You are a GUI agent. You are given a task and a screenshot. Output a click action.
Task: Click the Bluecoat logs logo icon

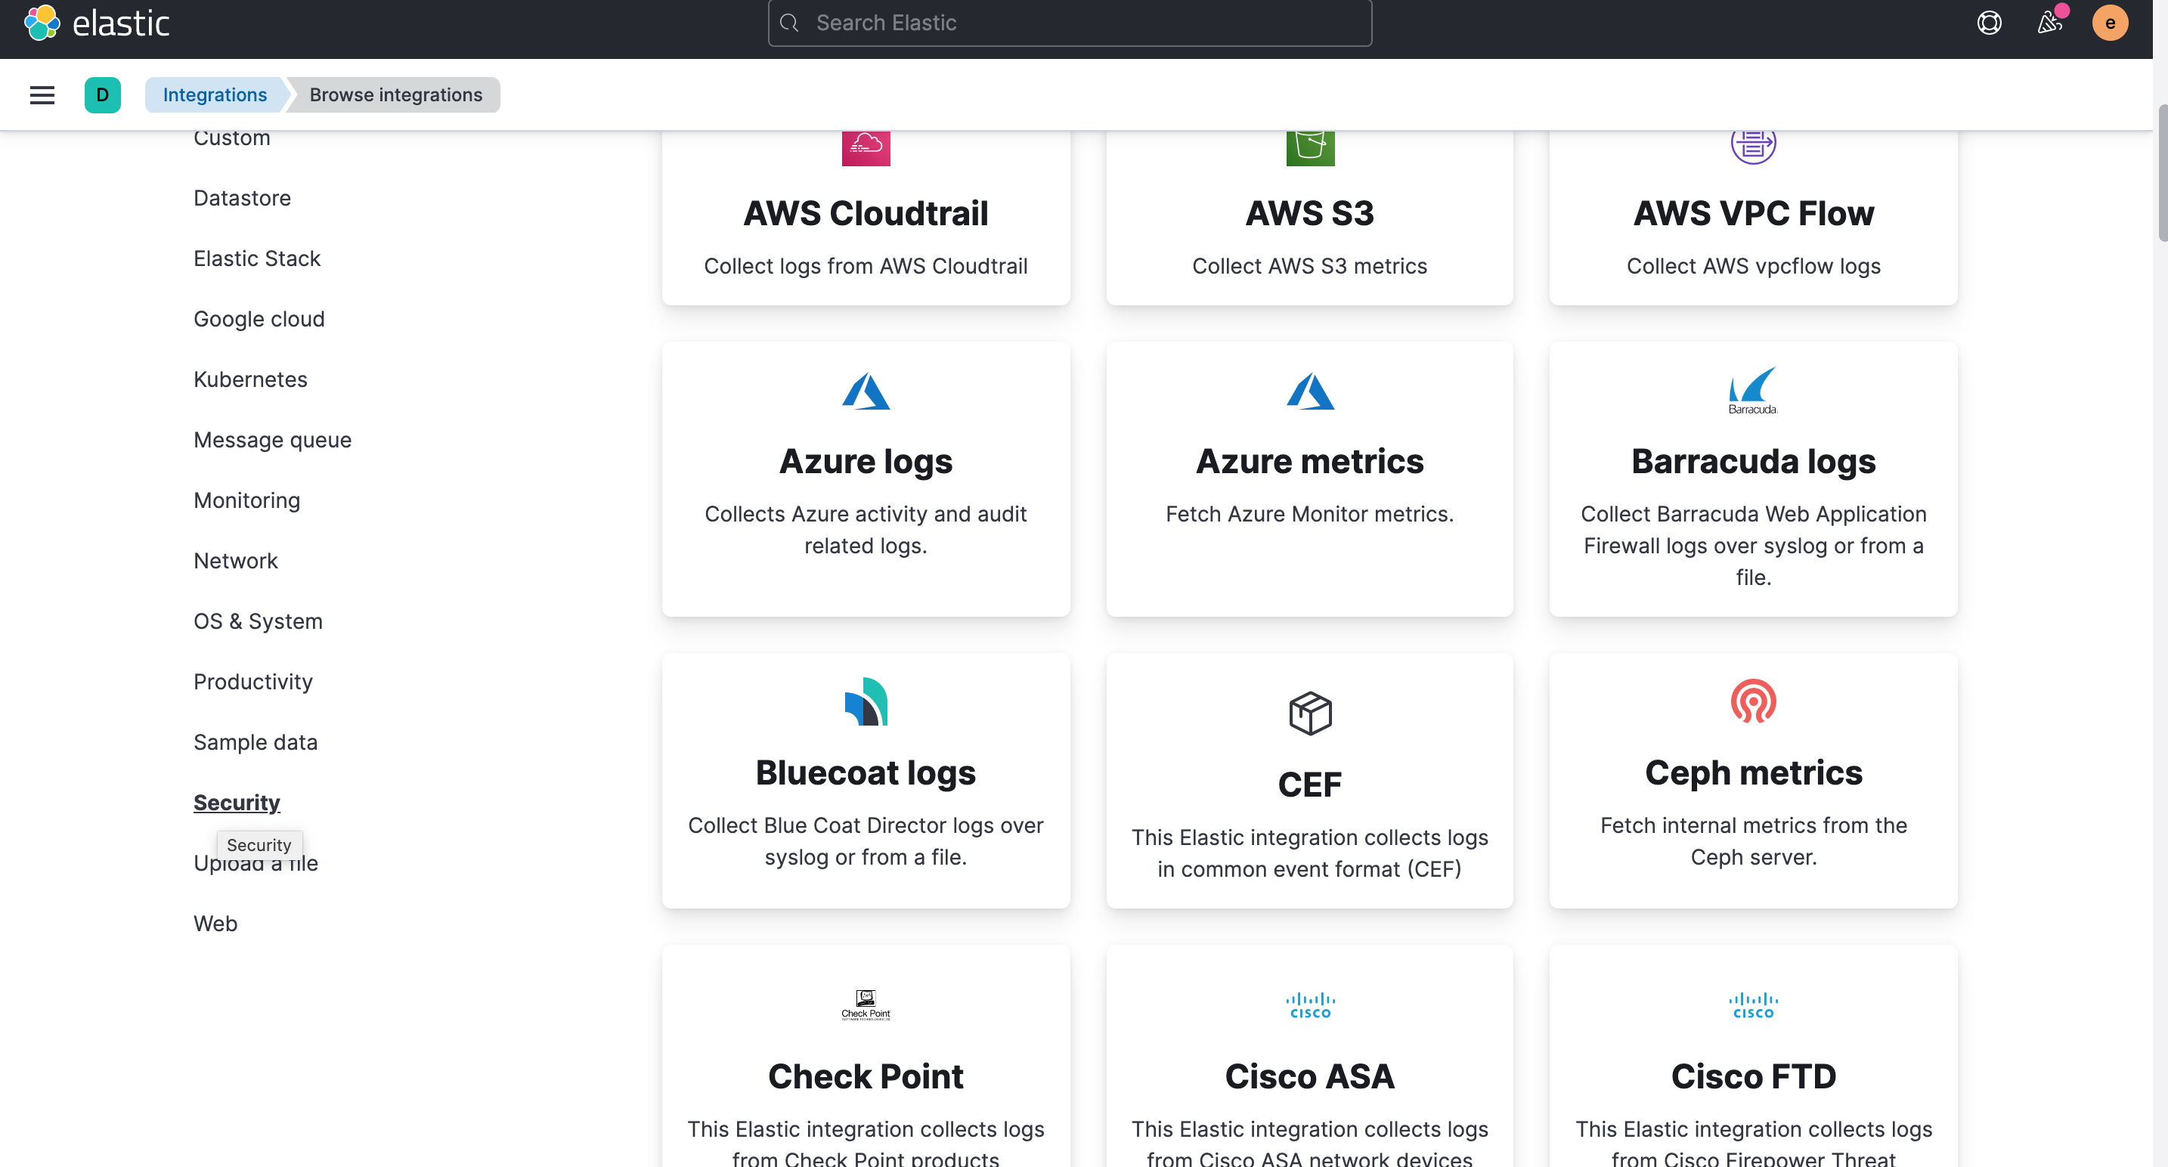(x=866, y=701)
